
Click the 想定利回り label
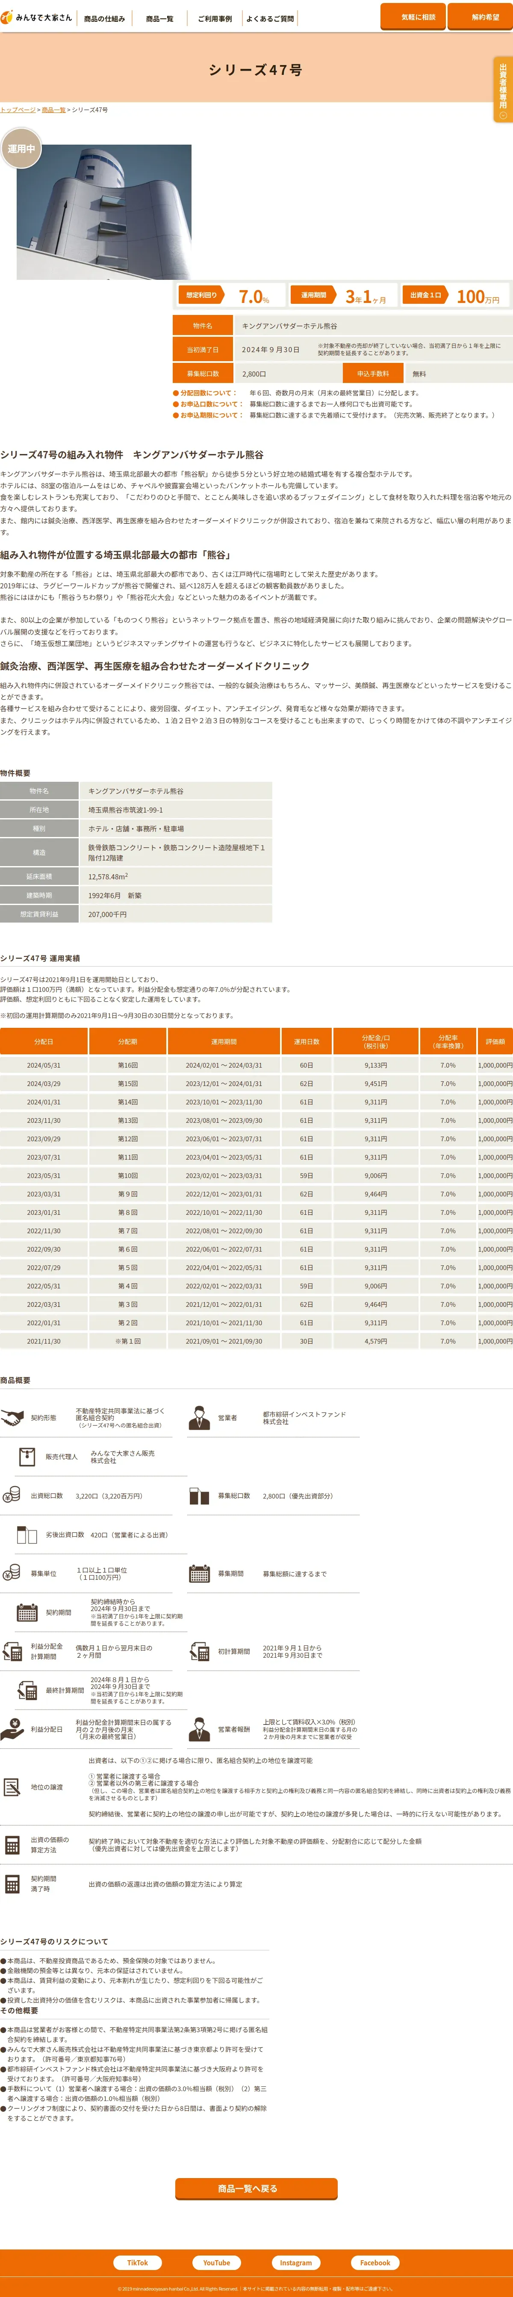pyautogui.click(x=201, y=295)
